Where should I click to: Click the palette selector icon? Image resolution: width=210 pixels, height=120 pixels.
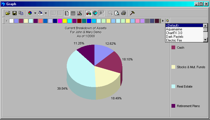coord(167,21)
